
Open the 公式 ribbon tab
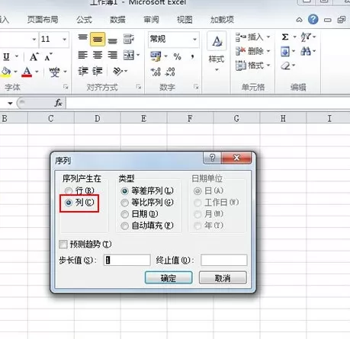click(x=84, y=20)
